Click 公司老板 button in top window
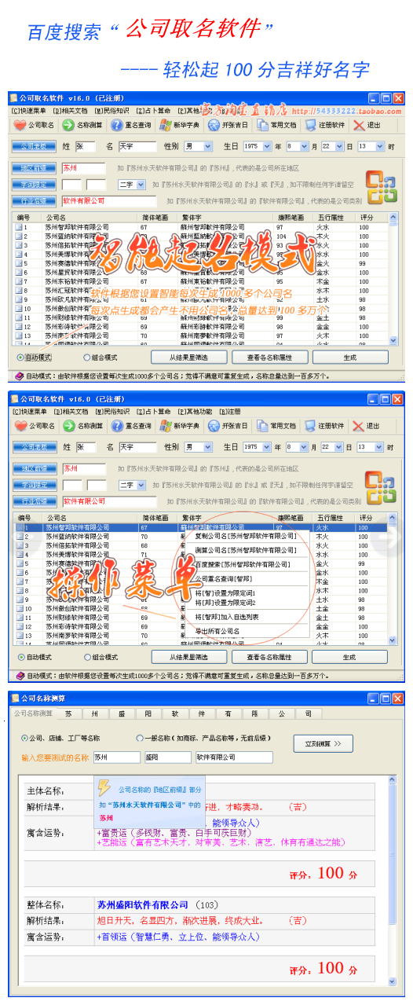The width and height of the screenshot is (413, 1005). click(x=33, y=146)
